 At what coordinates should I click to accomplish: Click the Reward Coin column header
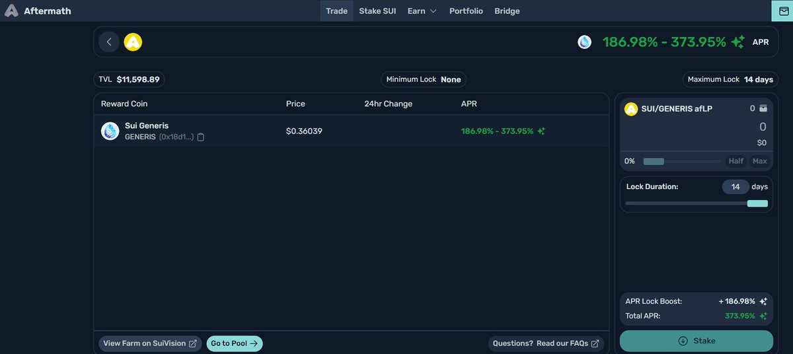pos(124,104)
